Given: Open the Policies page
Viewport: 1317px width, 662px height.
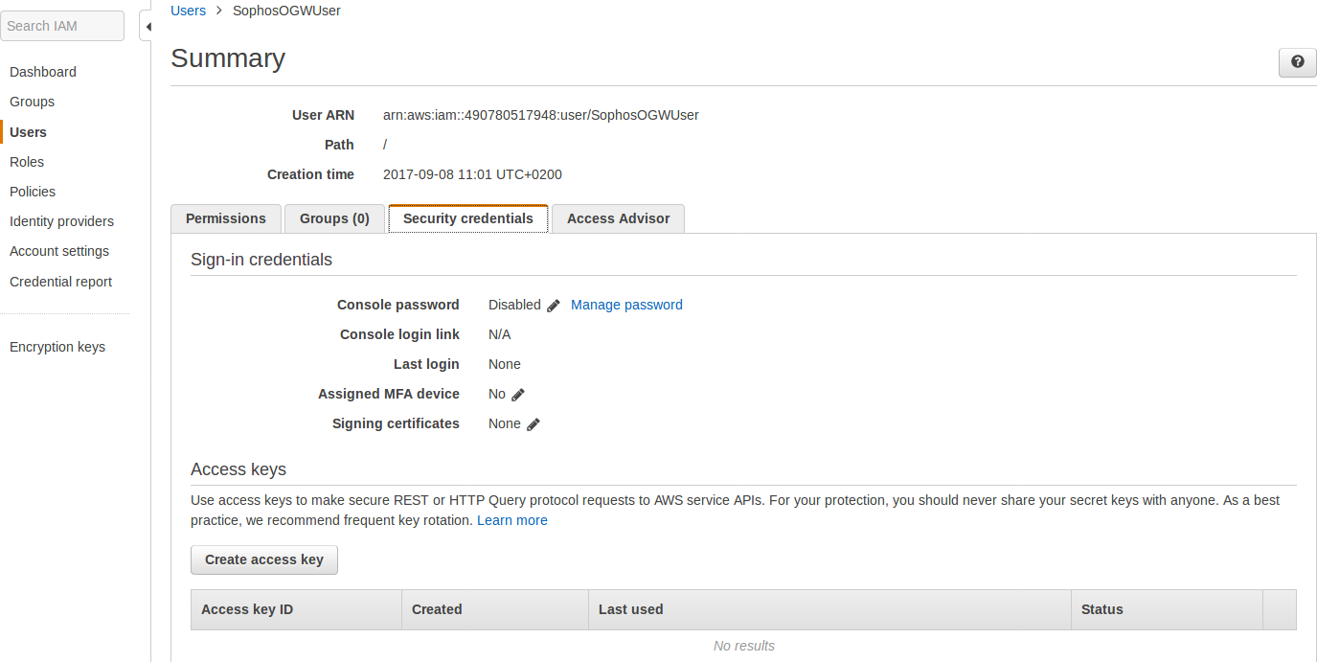Looking at the screenshot, I should 32,192.
